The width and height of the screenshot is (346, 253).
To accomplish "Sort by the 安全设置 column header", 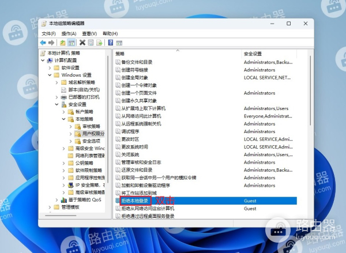I will pos(269,54).
